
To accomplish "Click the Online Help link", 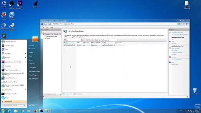I will [x=175, y=64].
